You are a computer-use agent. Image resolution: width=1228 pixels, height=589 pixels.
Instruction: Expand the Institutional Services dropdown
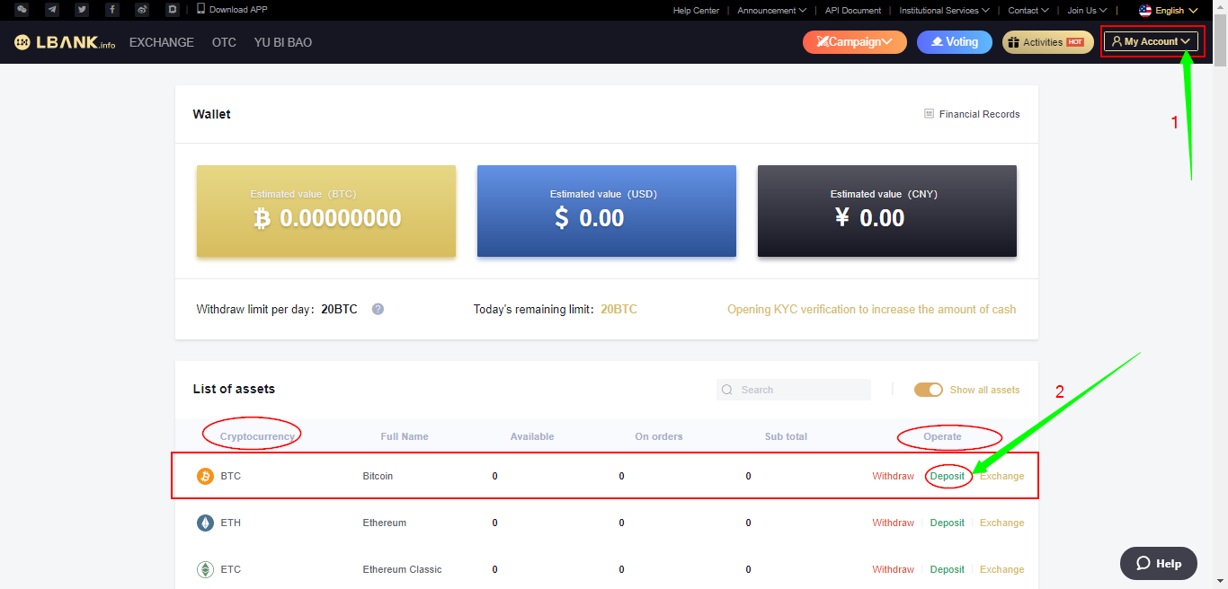click(944, 11)
